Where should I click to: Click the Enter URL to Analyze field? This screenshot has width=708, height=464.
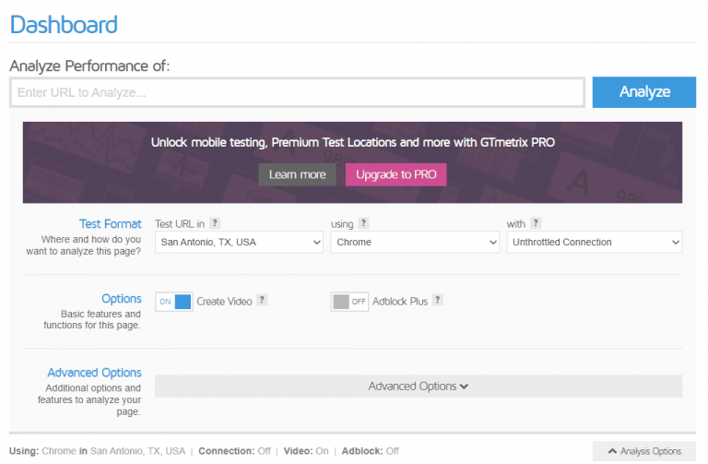(x=297, y=92)
